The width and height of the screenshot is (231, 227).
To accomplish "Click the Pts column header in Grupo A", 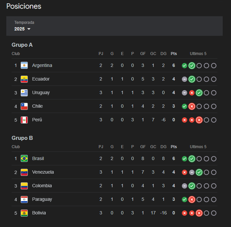I will pyautogui.click(x=174, y=54).
